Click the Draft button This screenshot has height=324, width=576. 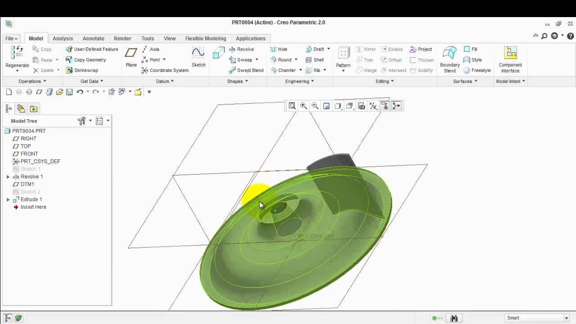point(315,49)
